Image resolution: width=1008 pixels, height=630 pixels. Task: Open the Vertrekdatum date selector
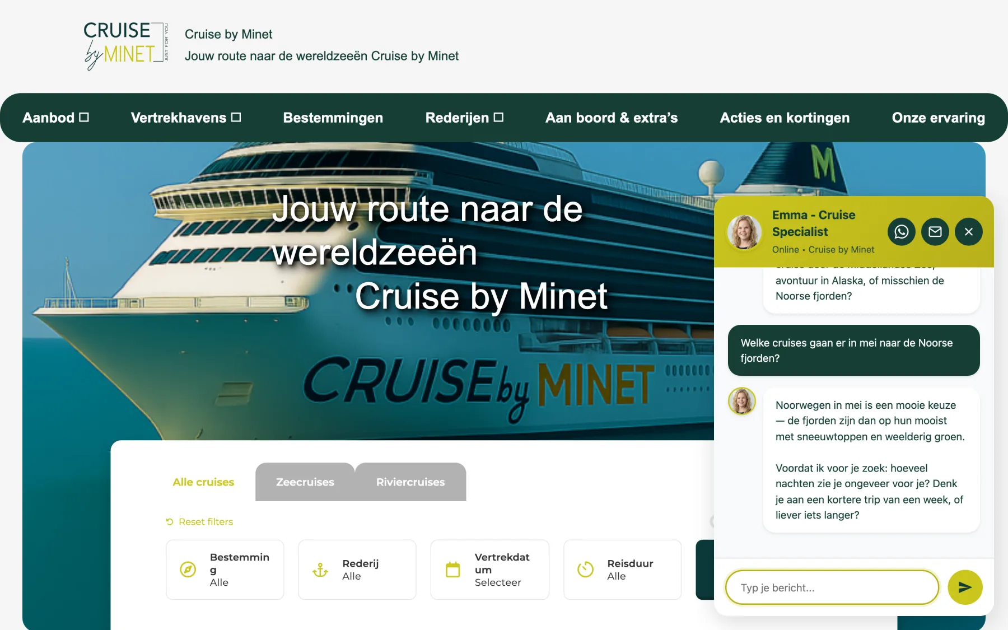click(x=490, y=570)
